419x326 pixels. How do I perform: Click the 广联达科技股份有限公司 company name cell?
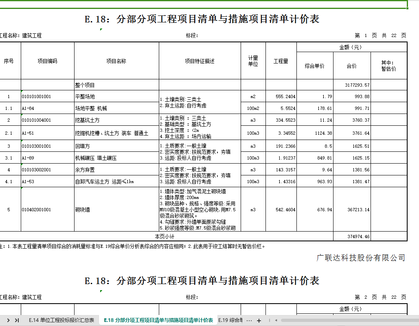coord(360,258)
